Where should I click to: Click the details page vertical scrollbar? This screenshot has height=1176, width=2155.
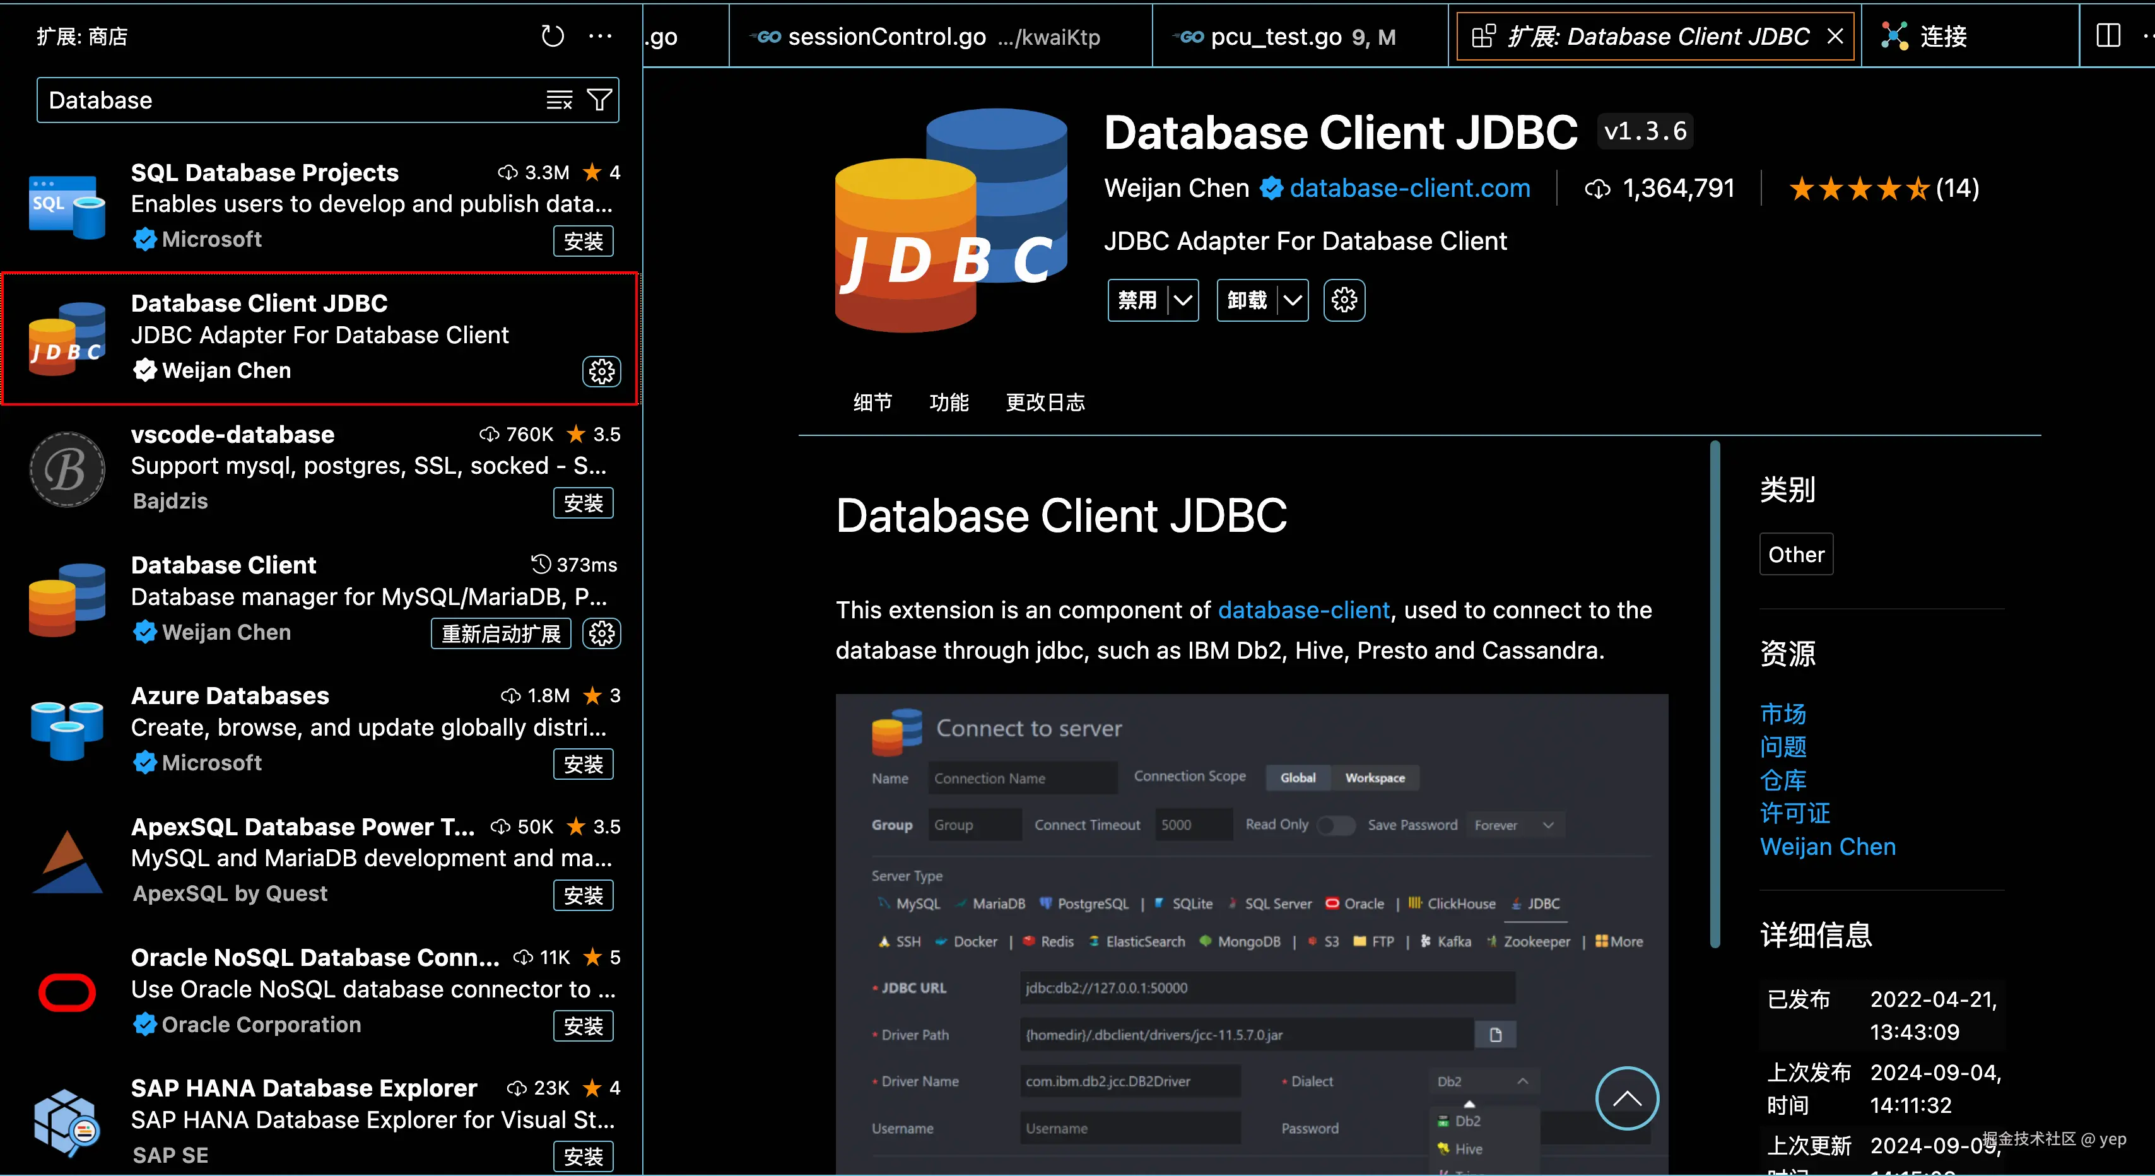click(1714, 694)
